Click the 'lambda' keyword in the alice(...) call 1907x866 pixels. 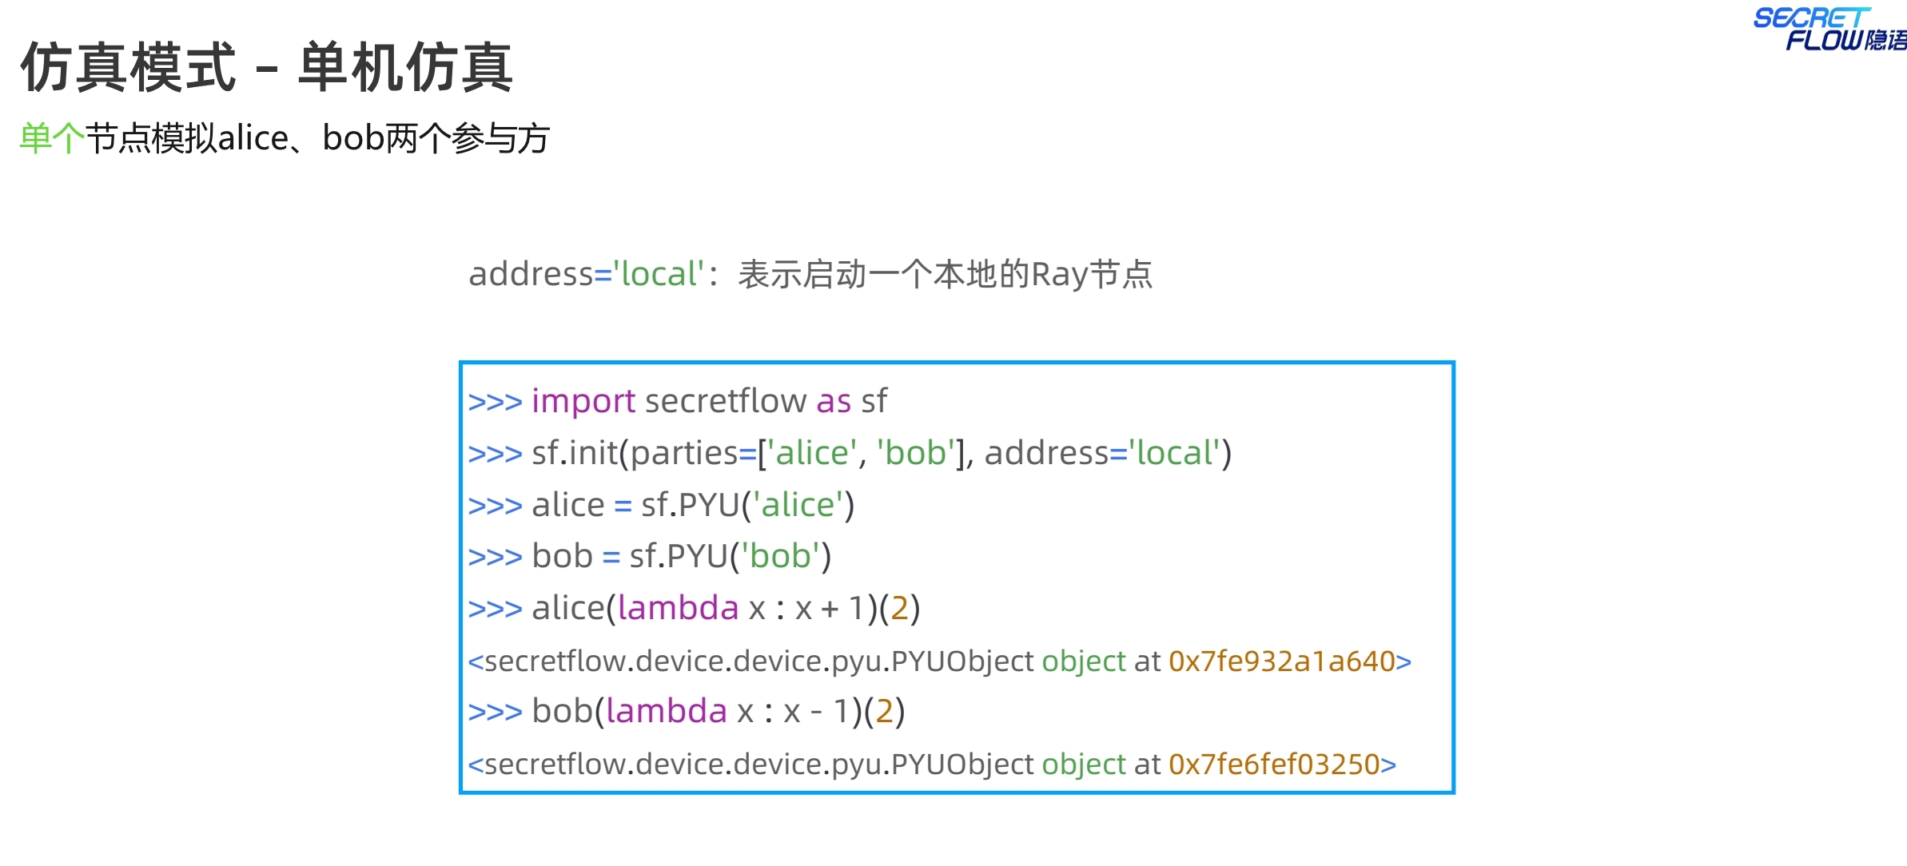pos(678,608)
